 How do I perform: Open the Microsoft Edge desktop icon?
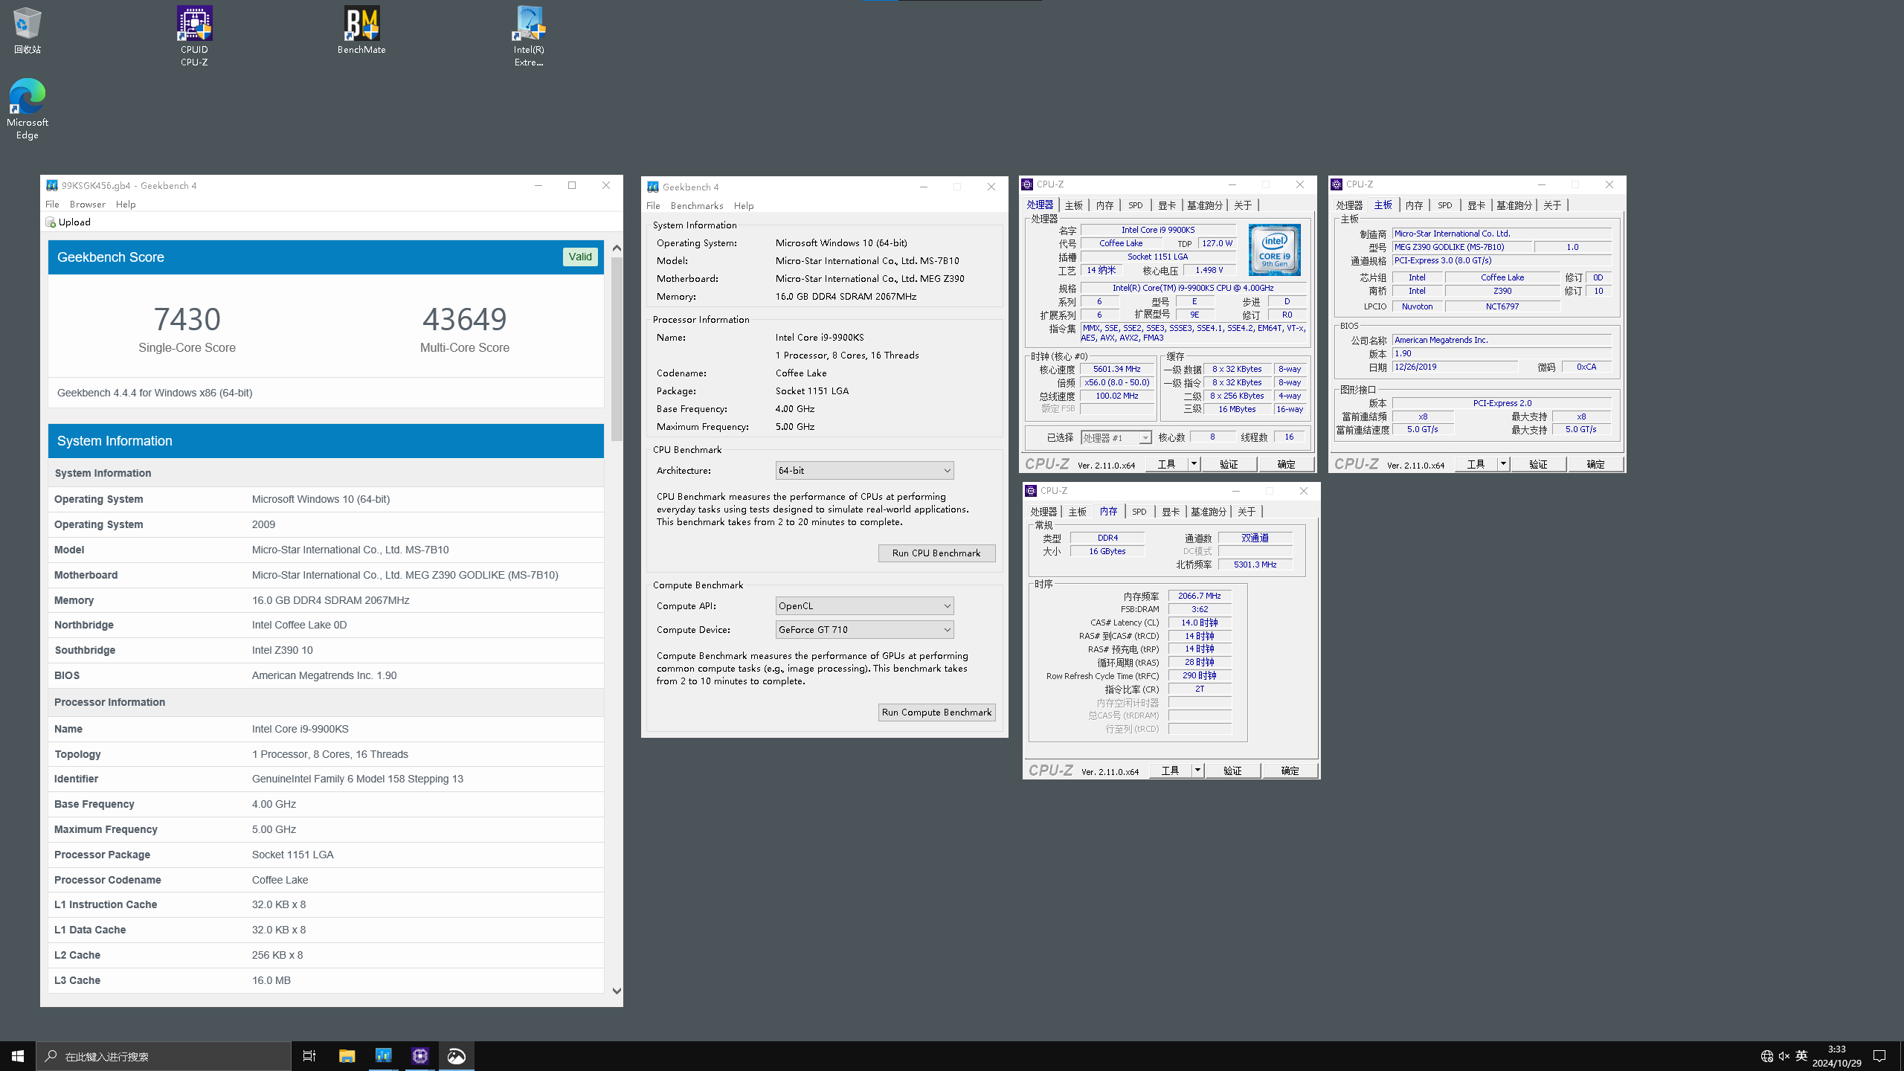point(28,109)
